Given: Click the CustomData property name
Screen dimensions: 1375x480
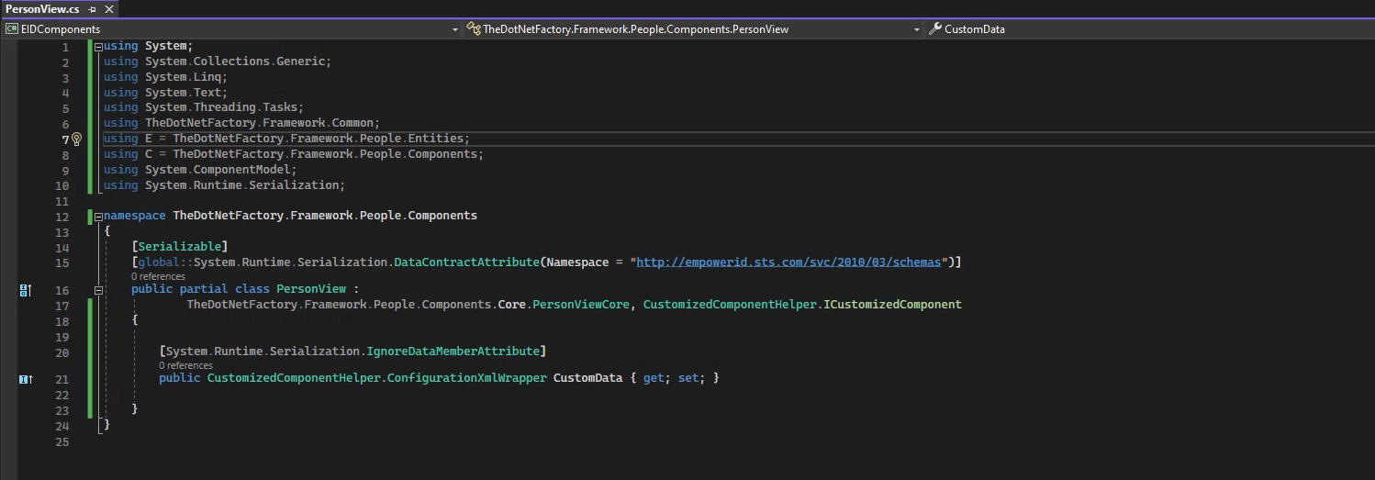Looking at the screenshot, I should tap(587, 378).
